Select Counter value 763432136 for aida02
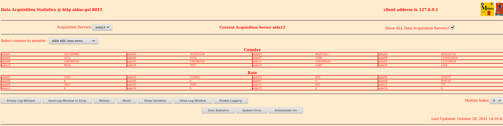This screenshot has width=503, height=126. click(197, 54)
